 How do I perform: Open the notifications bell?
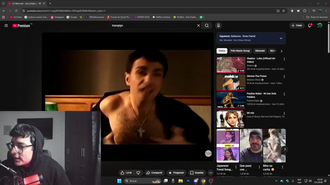point(310,25)
